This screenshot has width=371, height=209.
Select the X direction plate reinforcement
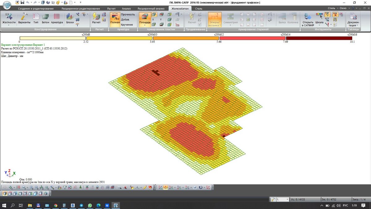click(x=154, y=20)
